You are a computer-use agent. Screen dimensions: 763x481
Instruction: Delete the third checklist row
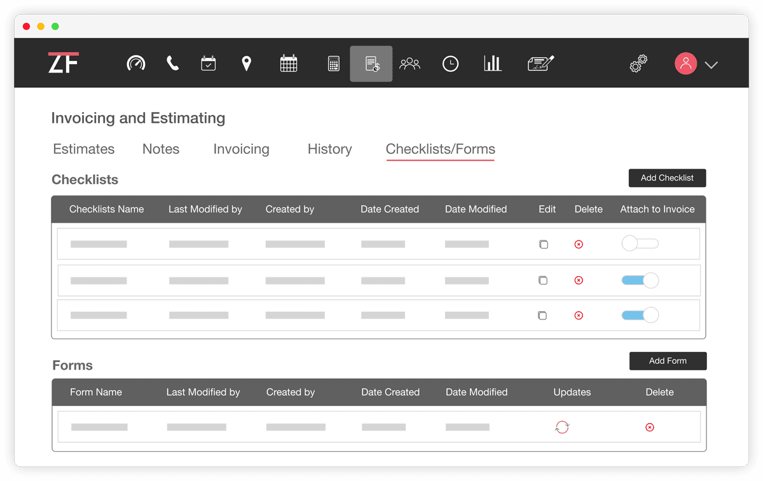pyautogui.click(x=579, y=315)
